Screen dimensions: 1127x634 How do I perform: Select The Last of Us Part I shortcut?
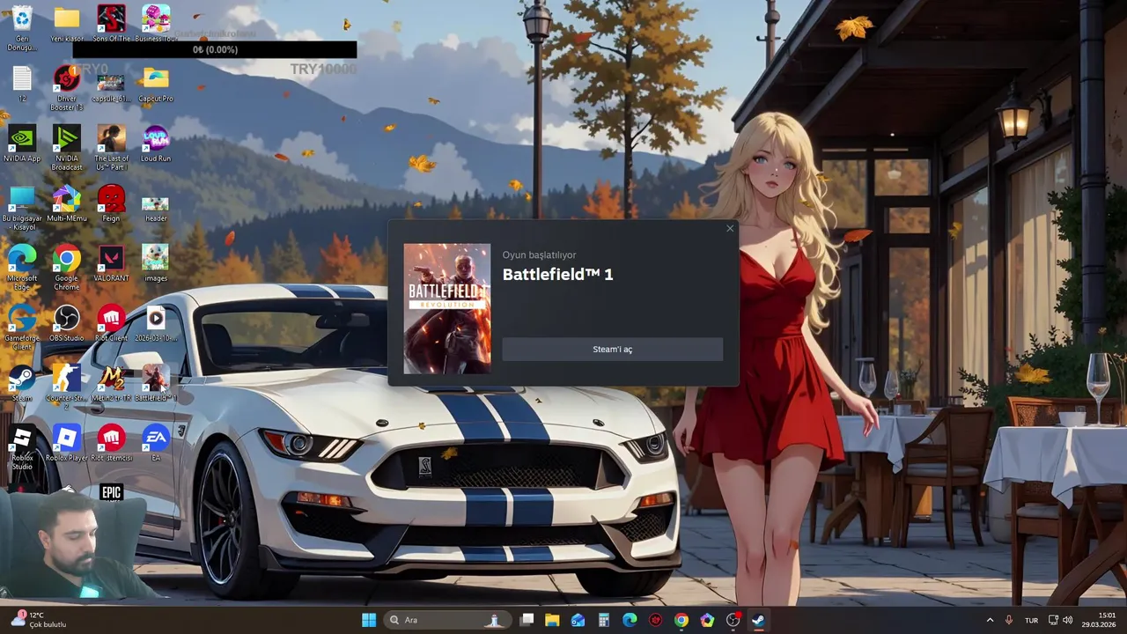[111, 148]
